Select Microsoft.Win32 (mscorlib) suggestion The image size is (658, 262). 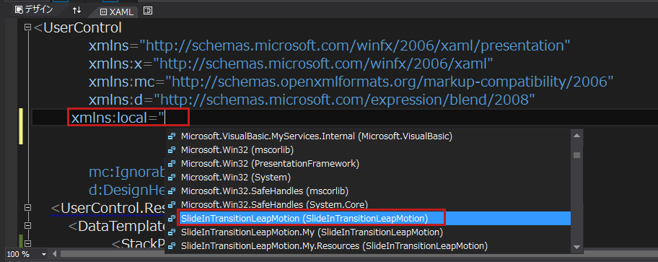tap(367, 149)
